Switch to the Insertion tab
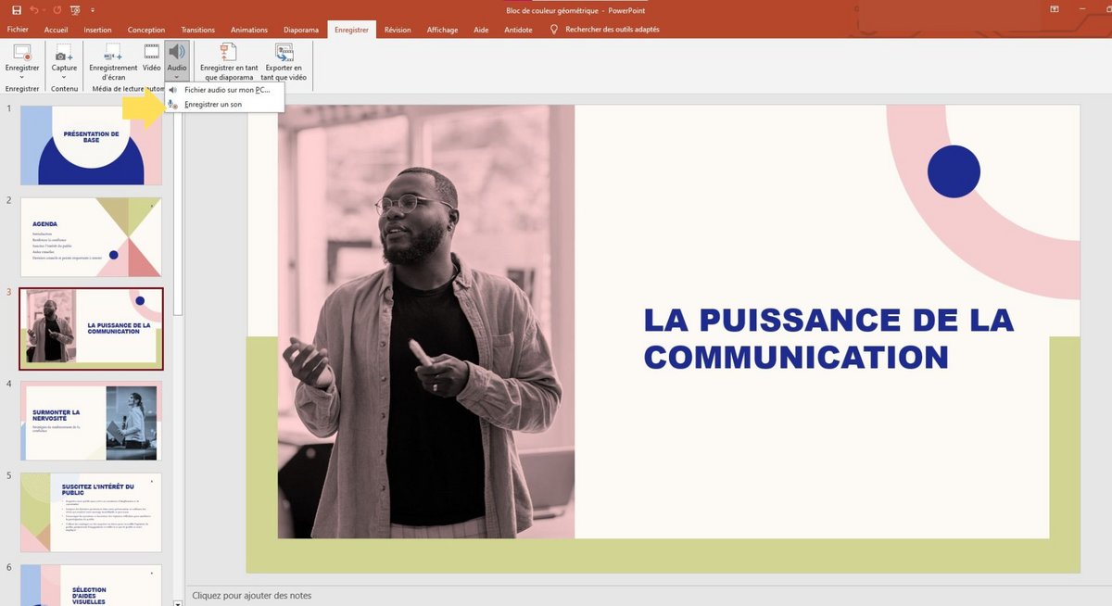 click(x=97, y=30)
